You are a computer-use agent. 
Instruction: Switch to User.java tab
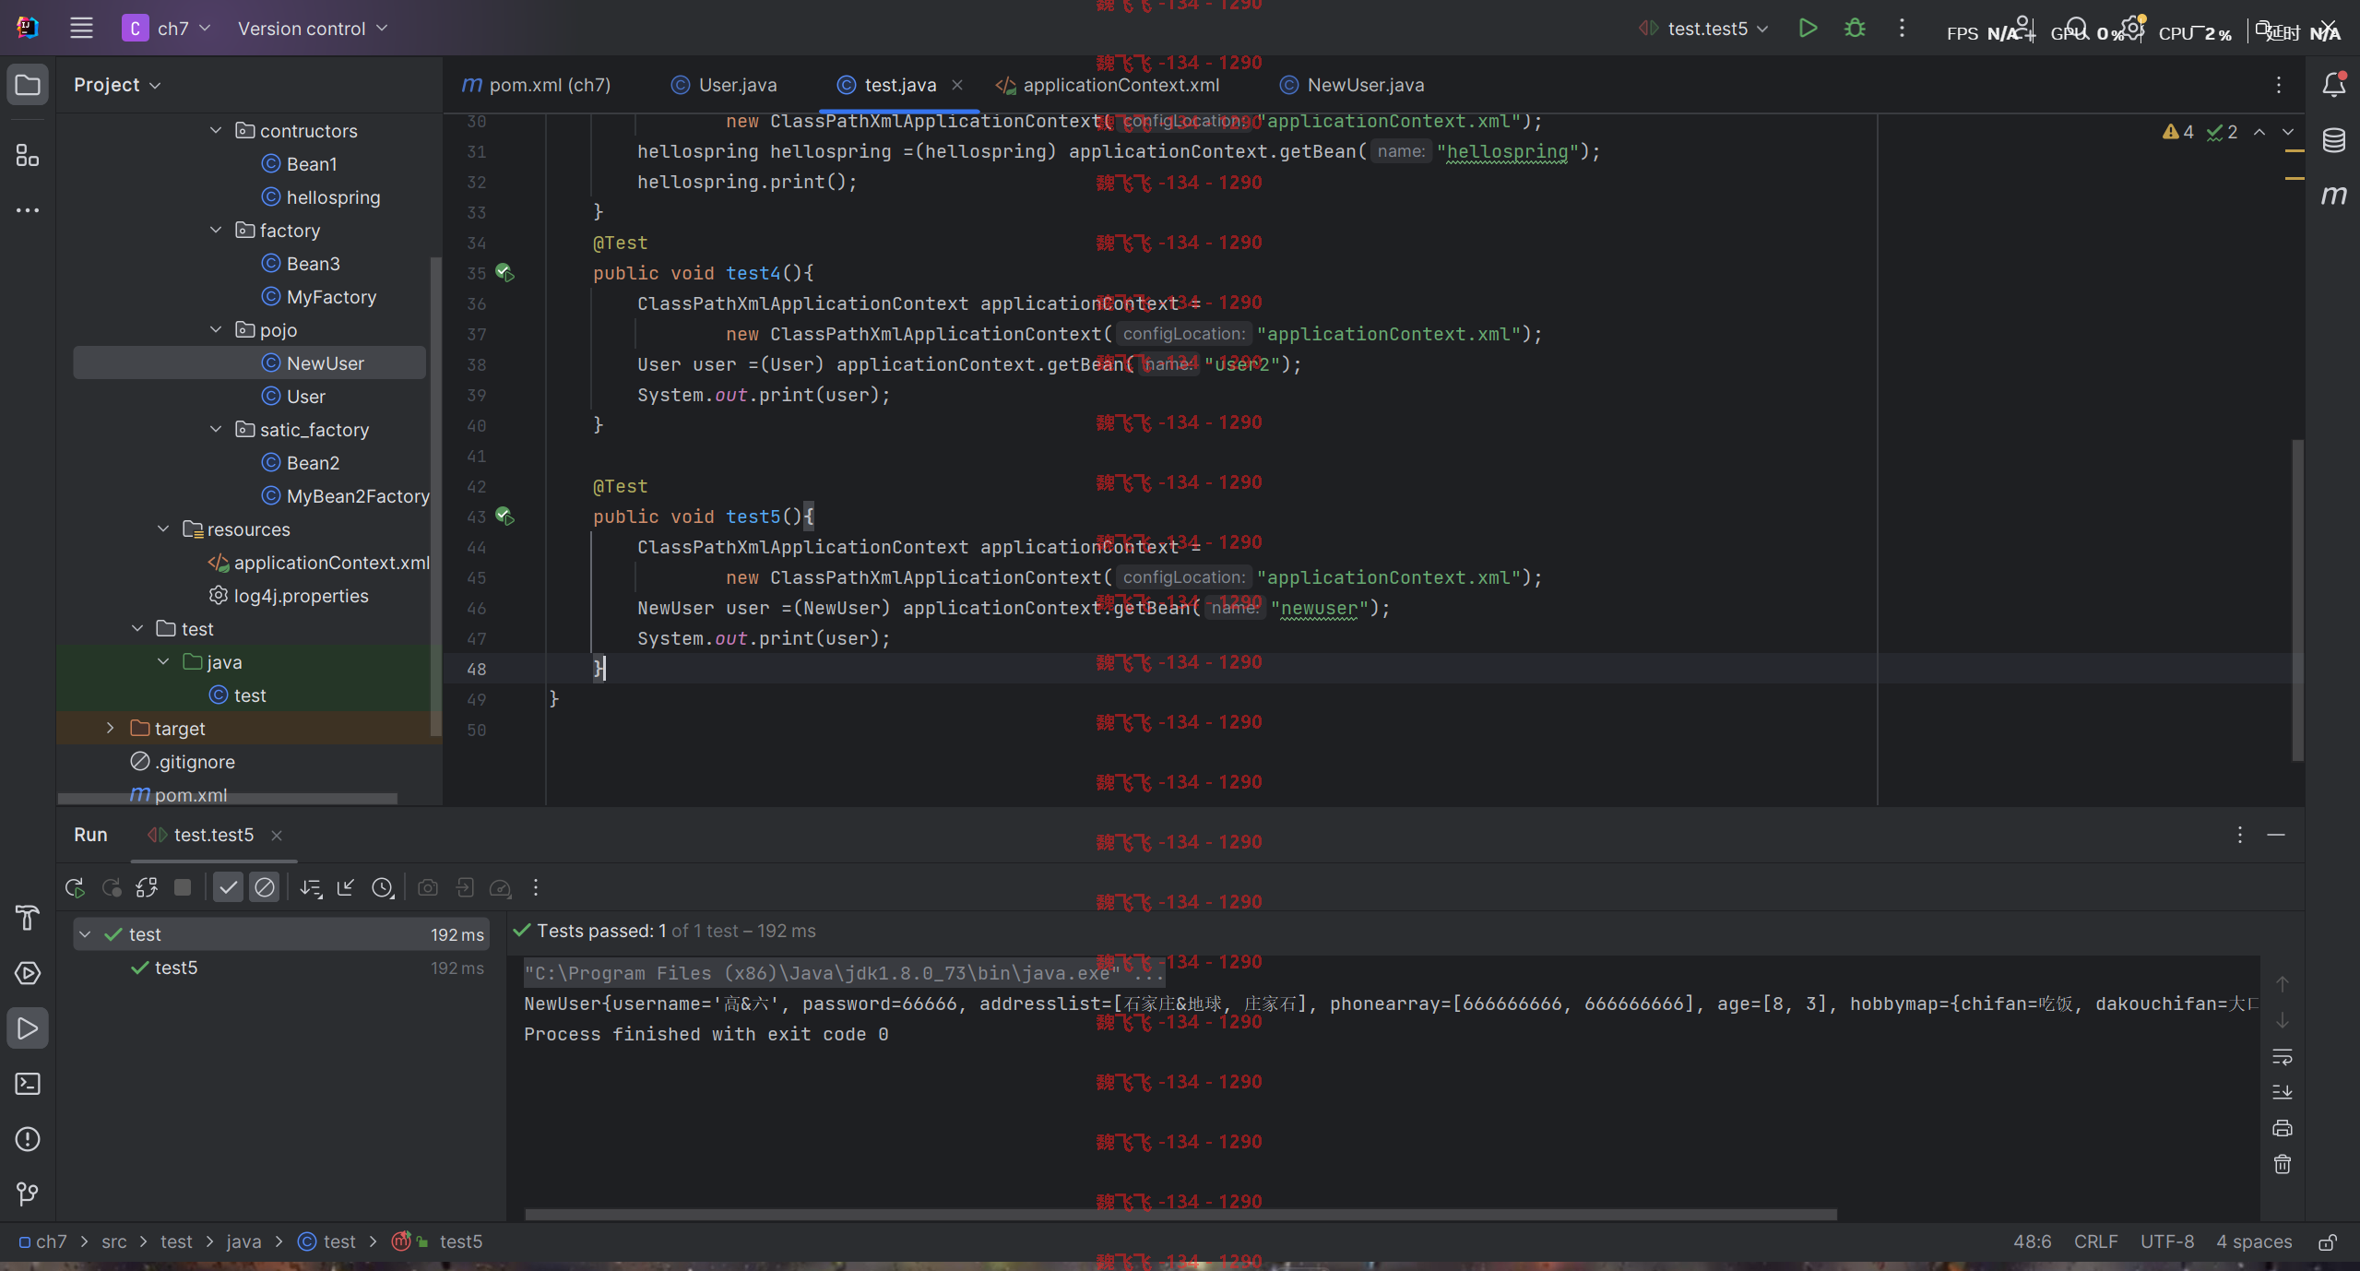tap(724, 85)
